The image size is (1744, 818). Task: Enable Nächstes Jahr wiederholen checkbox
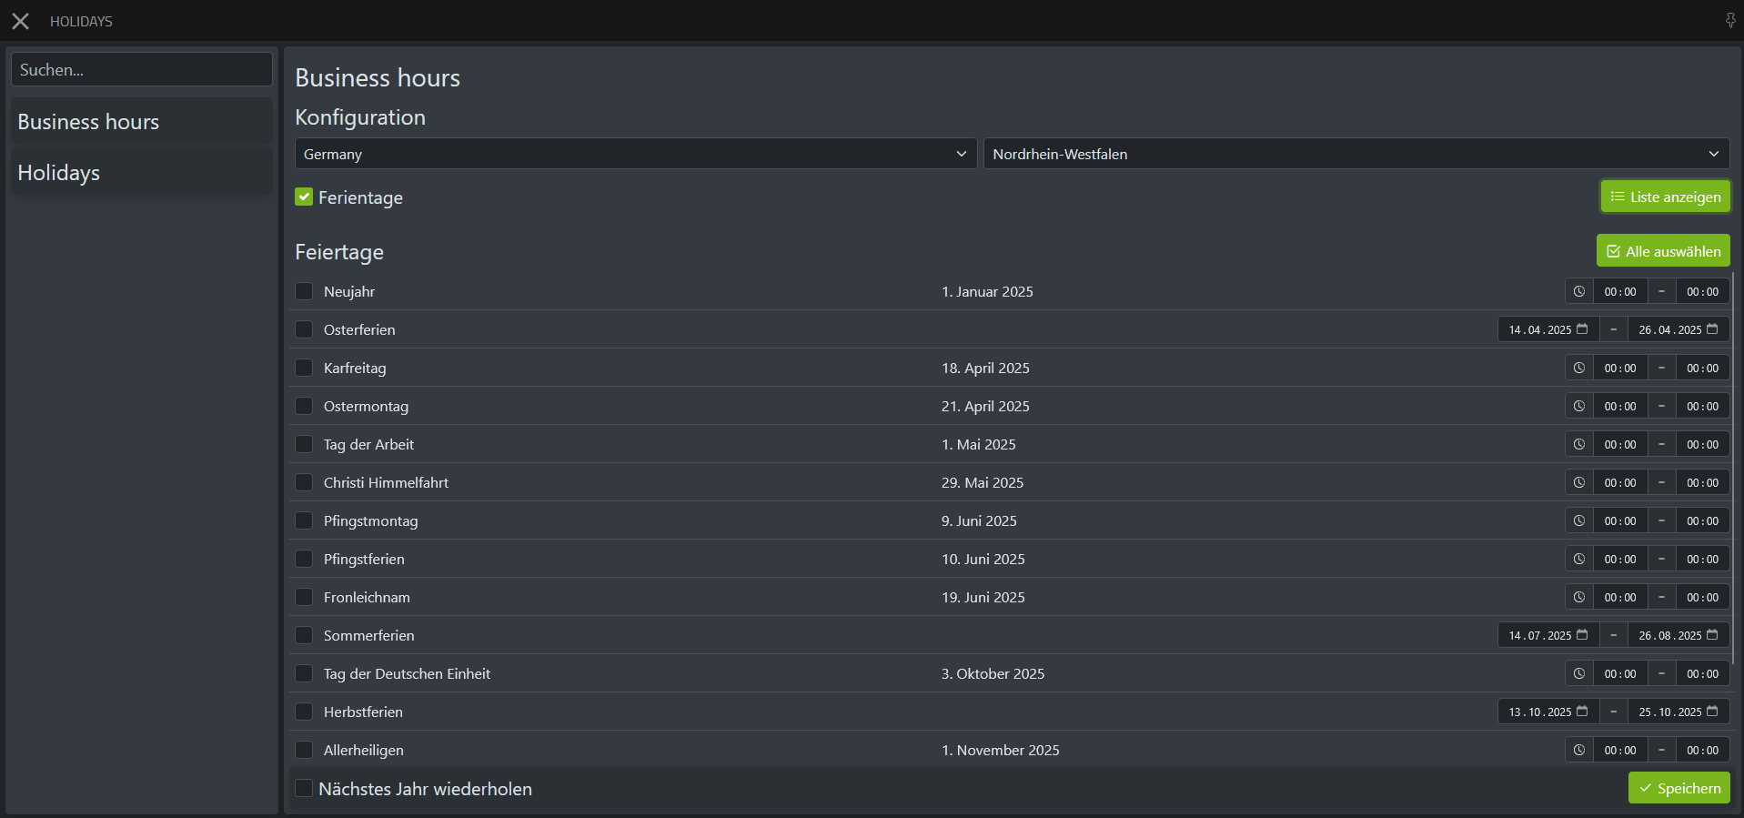point(304,789)
